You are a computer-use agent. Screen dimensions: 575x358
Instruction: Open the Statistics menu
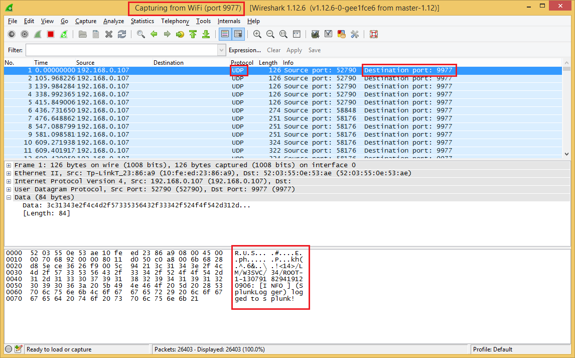tap(142, 21)
